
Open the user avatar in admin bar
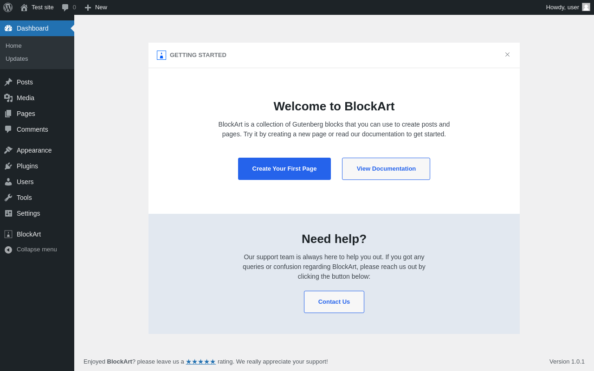[x=586, y=7]
